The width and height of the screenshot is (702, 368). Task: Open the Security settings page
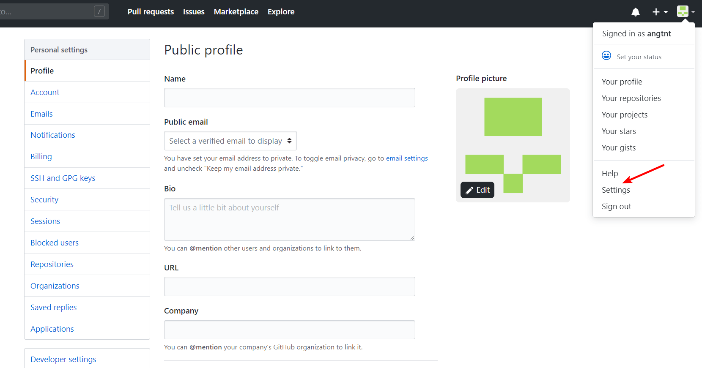coord(44,200)
